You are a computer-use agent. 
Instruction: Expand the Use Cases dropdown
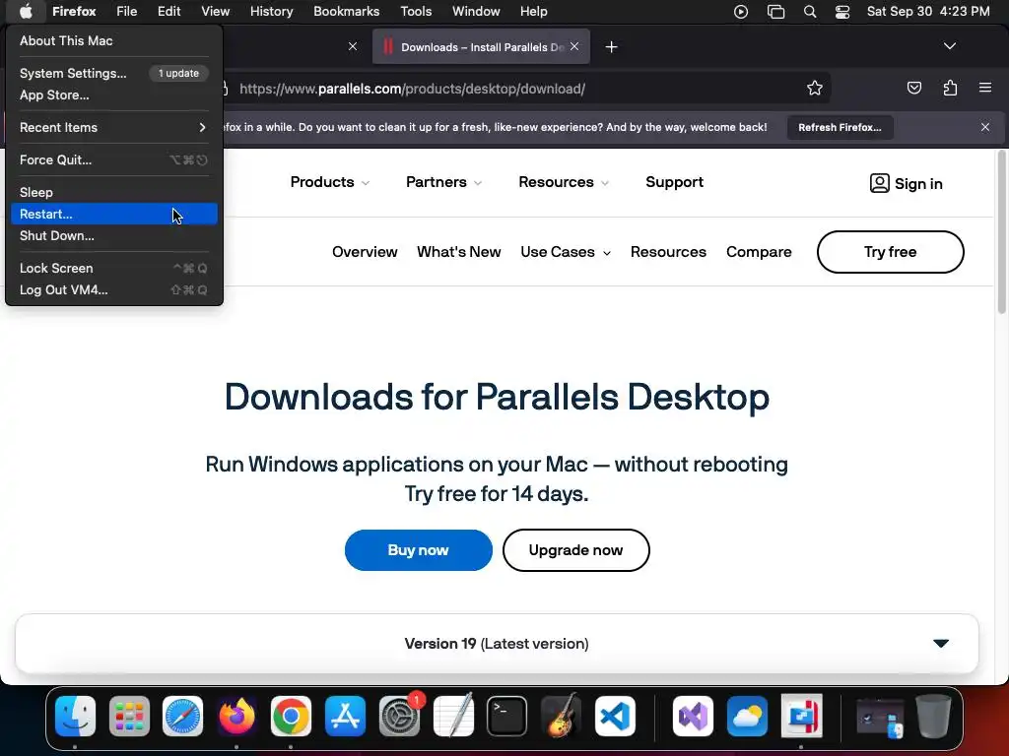pos(565,252)
